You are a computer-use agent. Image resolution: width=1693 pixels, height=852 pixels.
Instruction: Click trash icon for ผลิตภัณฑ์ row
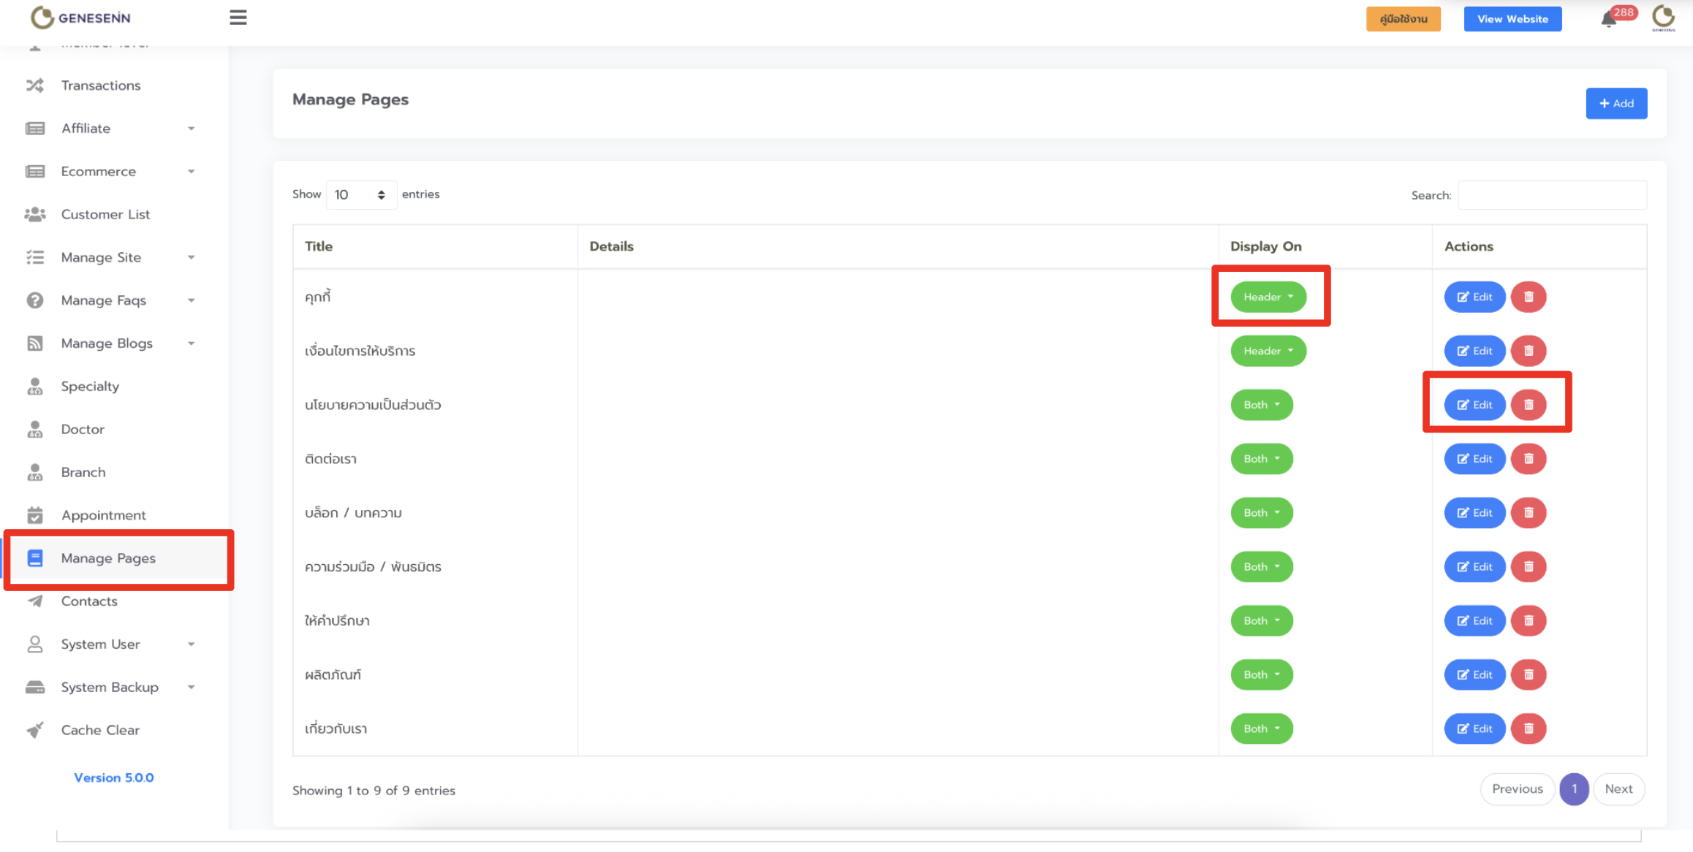1528,674
